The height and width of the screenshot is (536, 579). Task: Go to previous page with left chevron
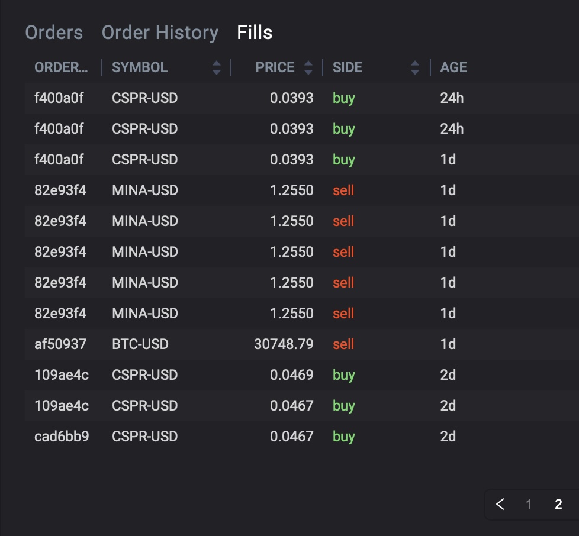coord(500,504)
